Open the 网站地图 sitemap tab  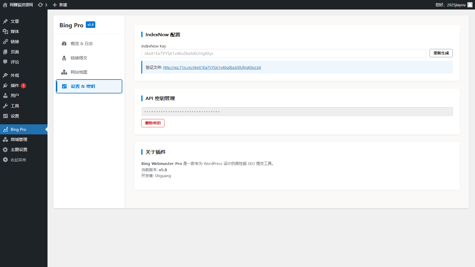79,72
